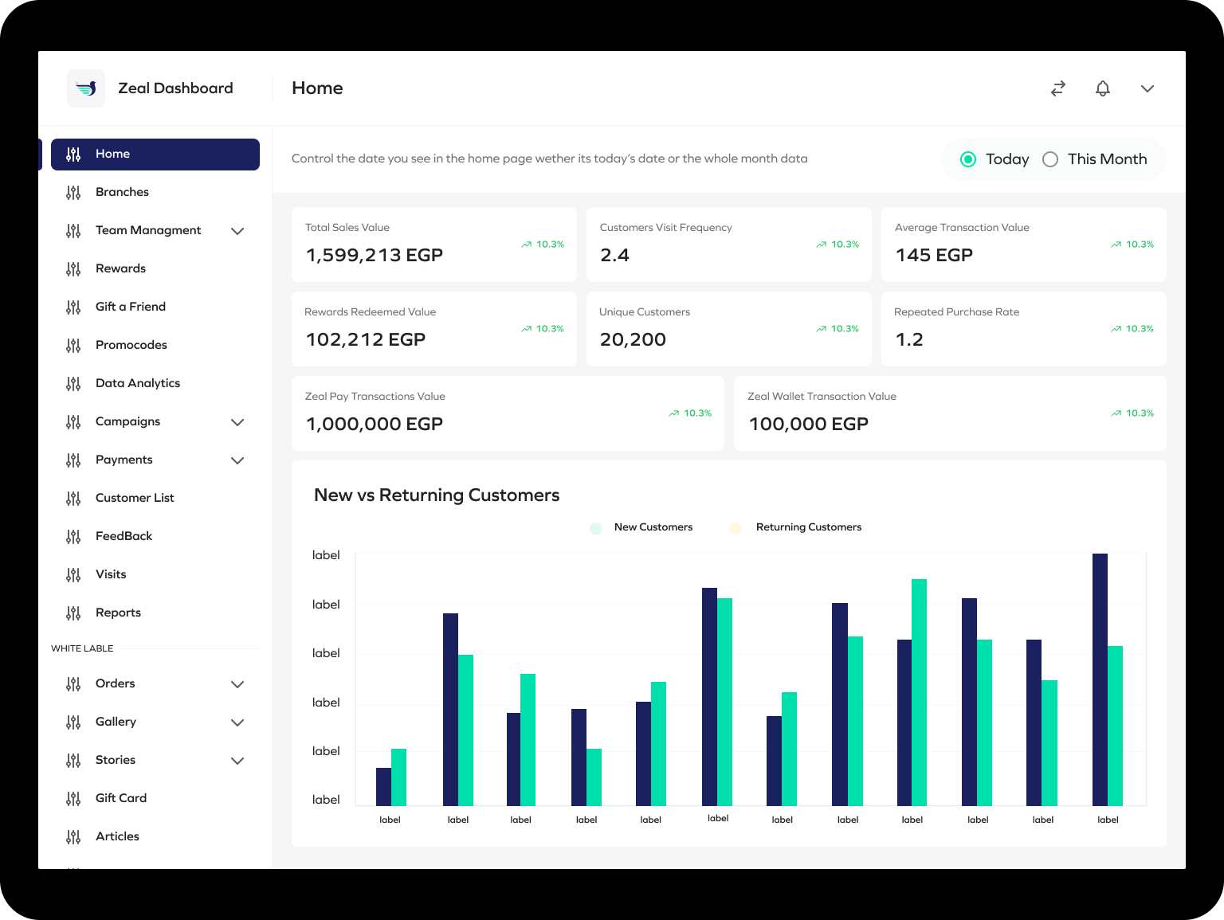
Task: Expand Gallery submenu chevron
Action: [237, 722]
